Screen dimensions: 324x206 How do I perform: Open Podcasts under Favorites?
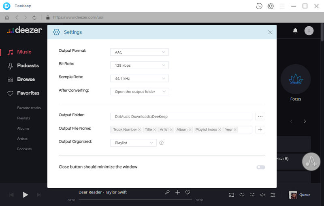[x=24, y=149]
